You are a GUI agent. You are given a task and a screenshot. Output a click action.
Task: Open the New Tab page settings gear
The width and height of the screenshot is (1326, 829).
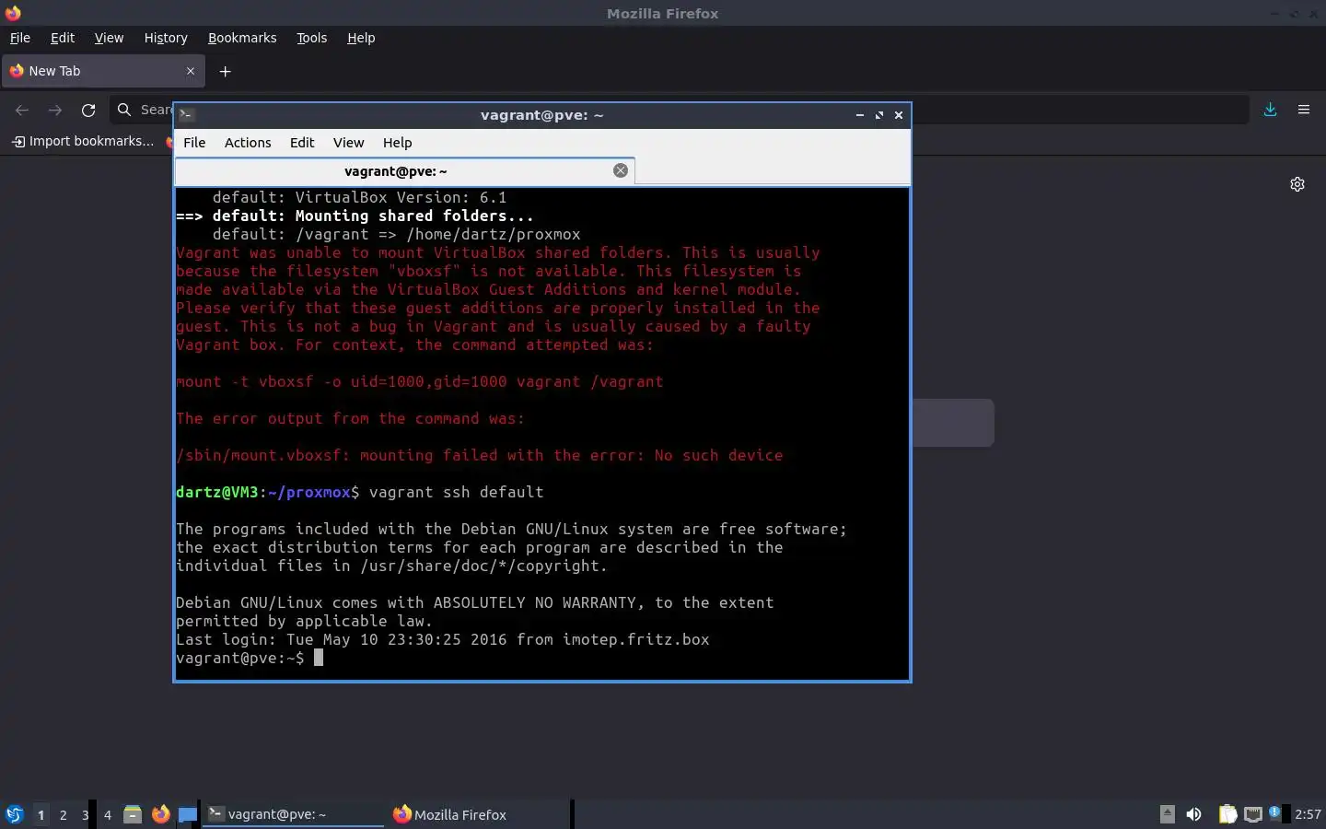point(1297,184)
